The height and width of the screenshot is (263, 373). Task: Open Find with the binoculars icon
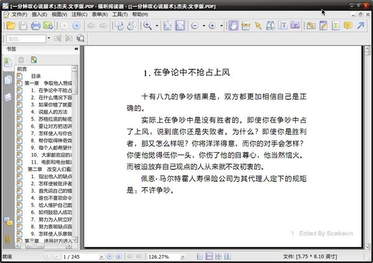270,25
